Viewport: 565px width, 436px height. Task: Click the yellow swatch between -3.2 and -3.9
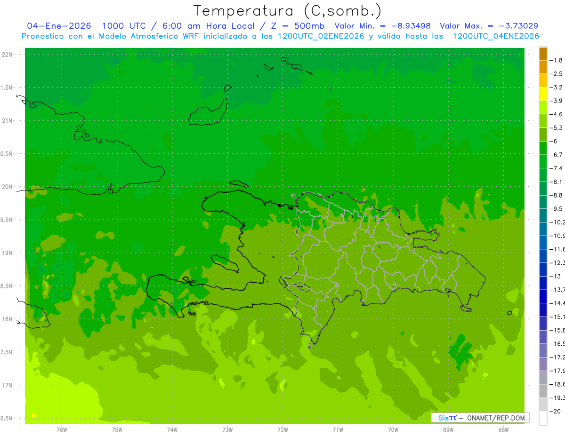(x=543, y=94)
